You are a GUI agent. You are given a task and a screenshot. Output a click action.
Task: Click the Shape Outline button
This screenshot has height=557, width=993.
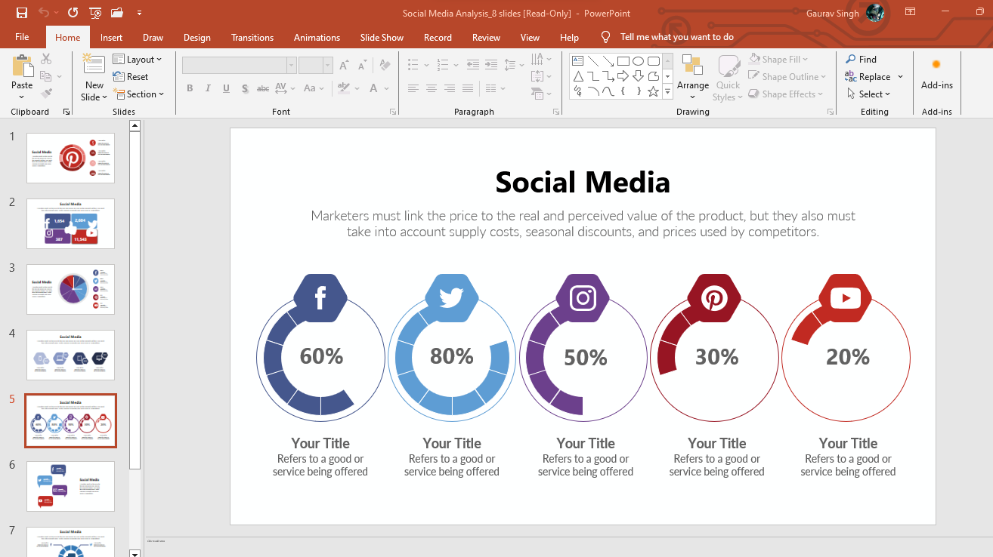click(786, 76)
